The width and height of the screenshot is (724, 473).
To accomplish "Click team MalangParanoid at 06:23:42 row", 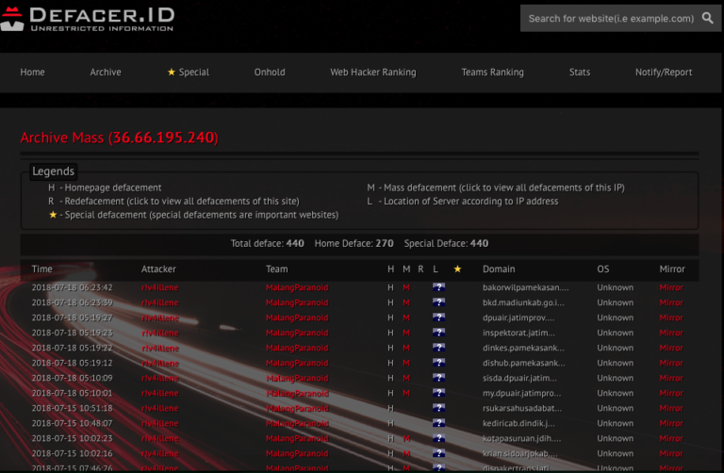I will (x=297, y=287).
